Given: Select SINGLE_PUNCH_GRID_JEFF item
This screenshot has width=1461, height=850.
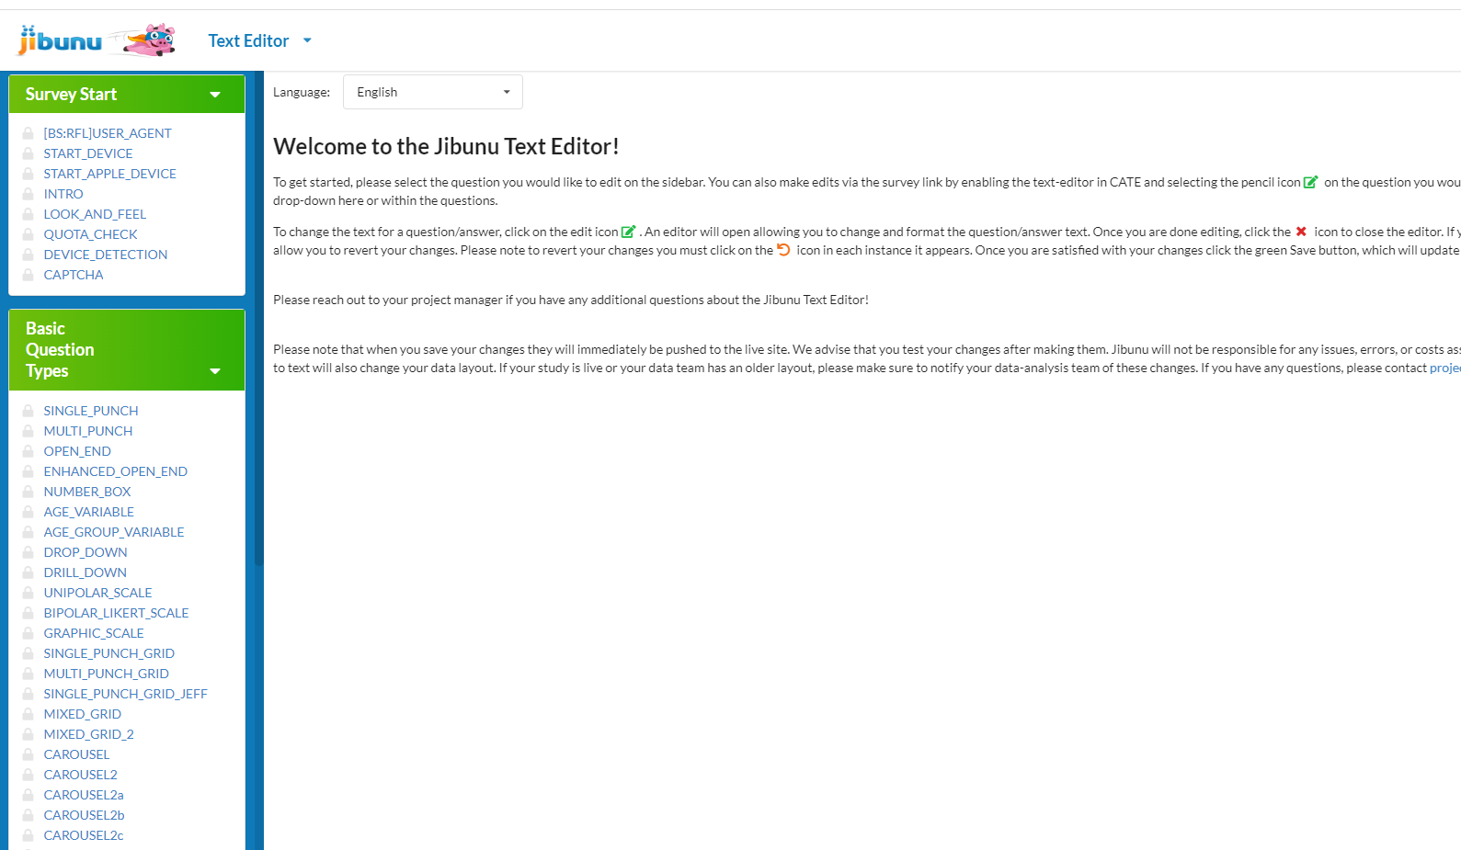Looking at the screenshot, I should tap(125, 694).
